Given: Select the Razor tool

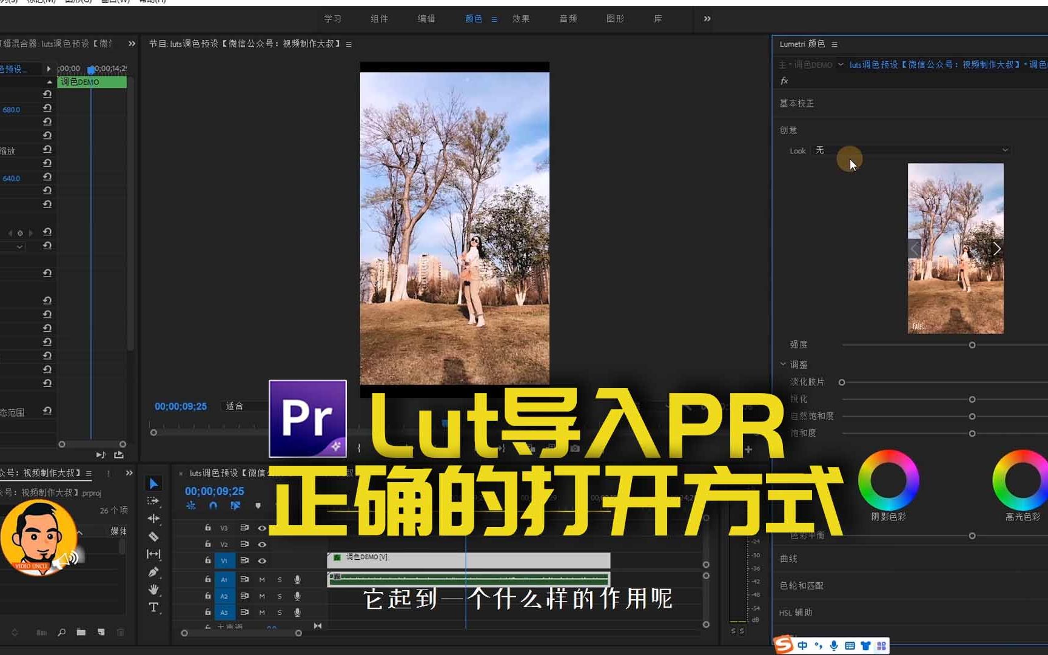Looking at the screenshot, I should (x=153, y=536).
